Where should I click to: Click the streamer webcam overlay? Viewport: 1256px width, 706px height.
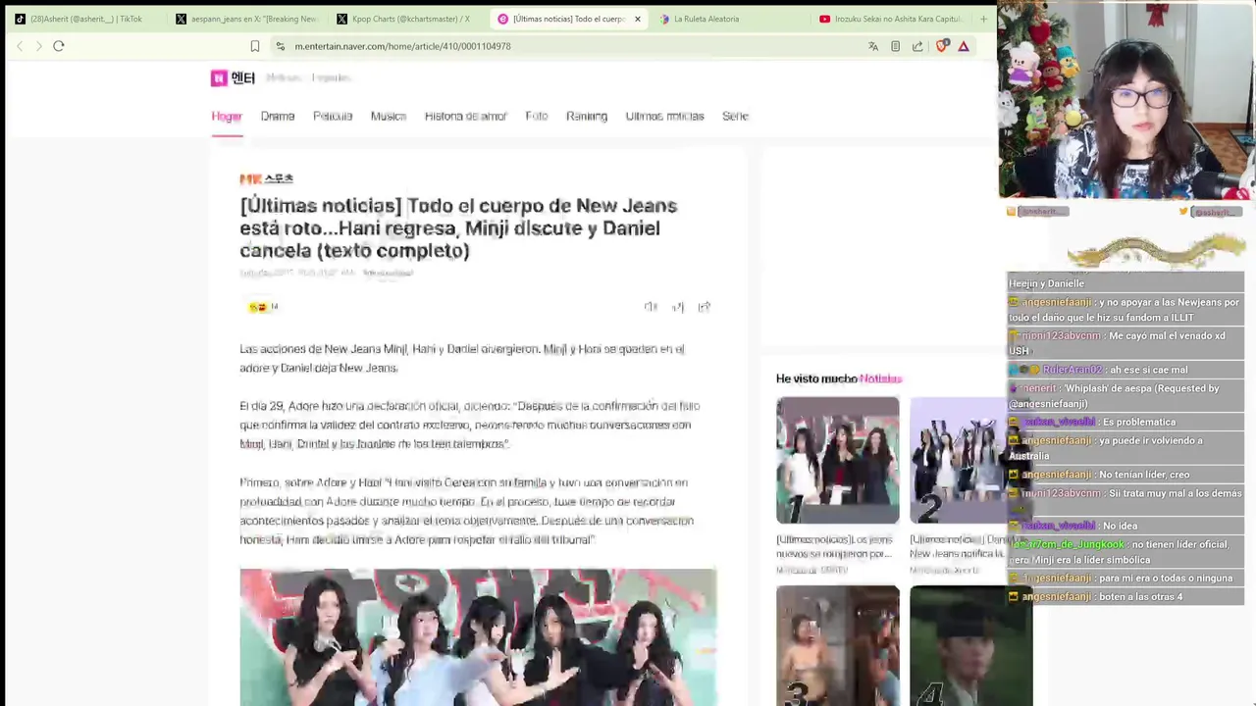pyautogui.click(x=1126, y=101)
